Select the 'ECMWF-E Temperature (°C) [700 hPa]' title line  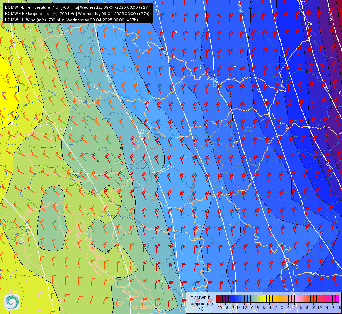(78, 7)
